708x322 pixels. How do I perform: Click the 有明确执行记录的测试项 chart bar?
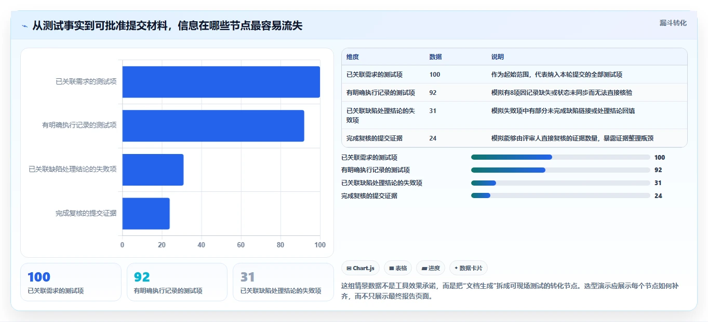pos(213,125)
